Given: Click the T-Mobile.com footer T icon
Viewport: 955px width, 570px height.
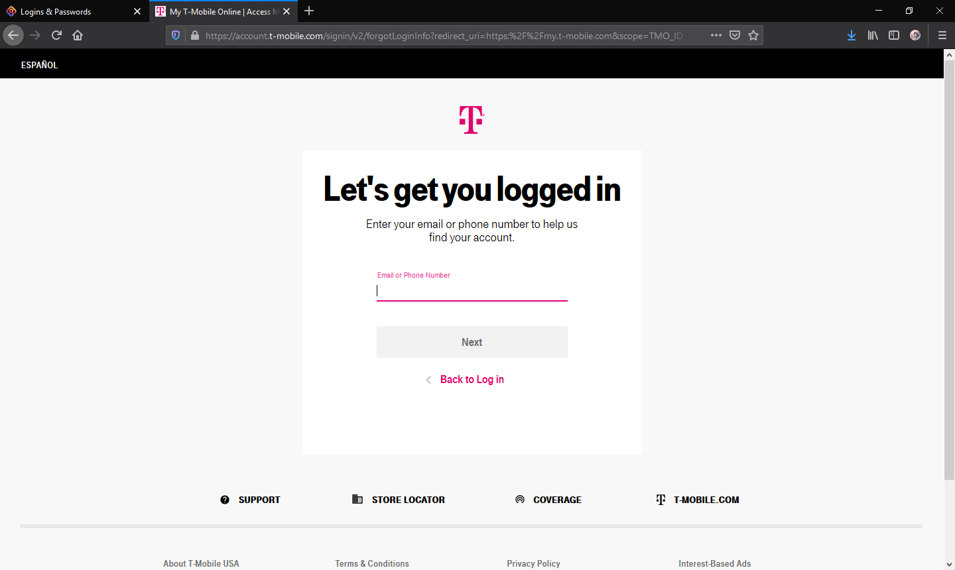Looking at the screenshot, I should [661, 500].
